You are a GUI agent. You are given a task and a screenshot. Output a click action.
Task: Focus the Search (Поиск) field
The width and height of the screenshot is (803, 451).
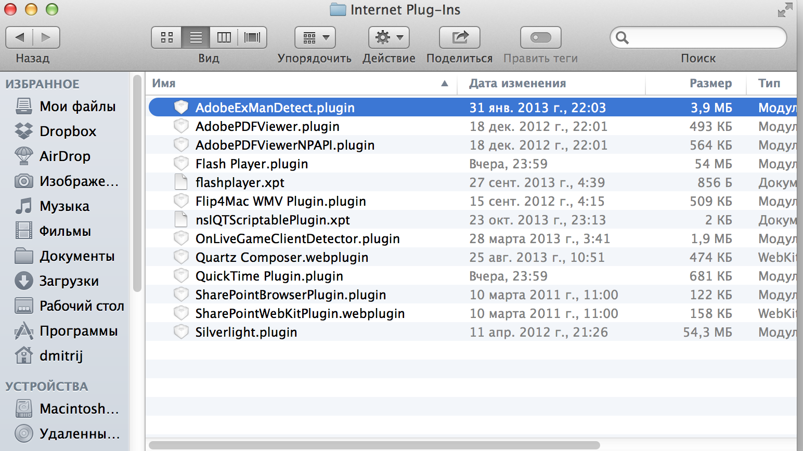click(698, 37)
